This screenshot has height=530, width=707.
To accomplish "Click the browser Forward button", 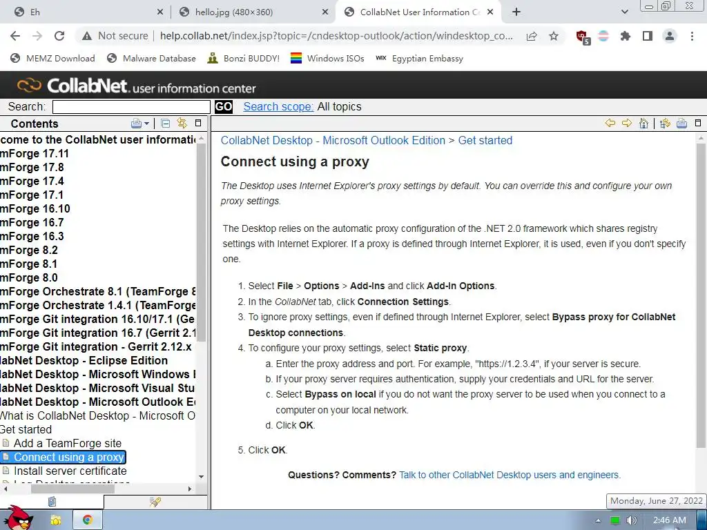I will click(x=37, y=36).
